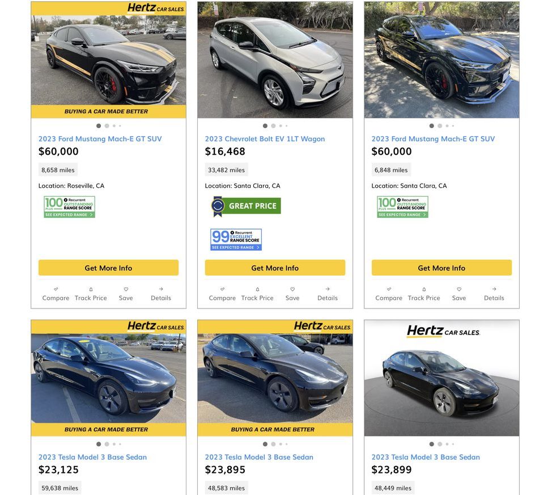Viewport: 544px width, 495px height.
Task: Save the Chevrolet Bolt EV with heart icon
Action: 292,289
